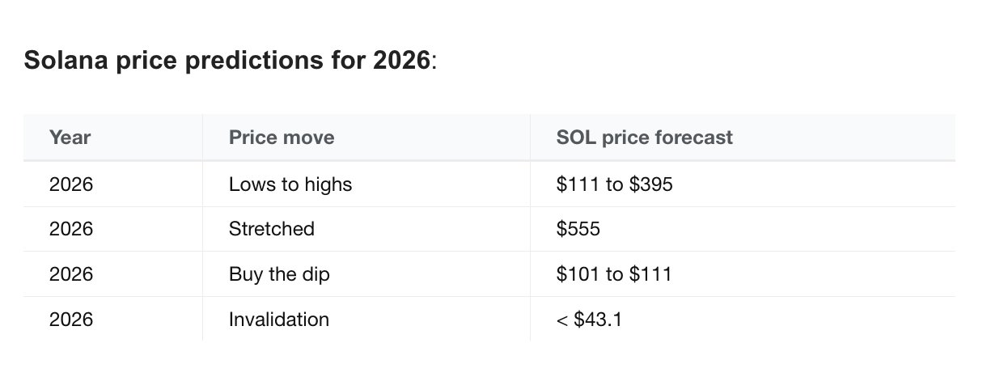The width and height of the screenshot is (987, 377).
Task: Select the 'Lows to highs' cell
Action: tap(290, 184)
